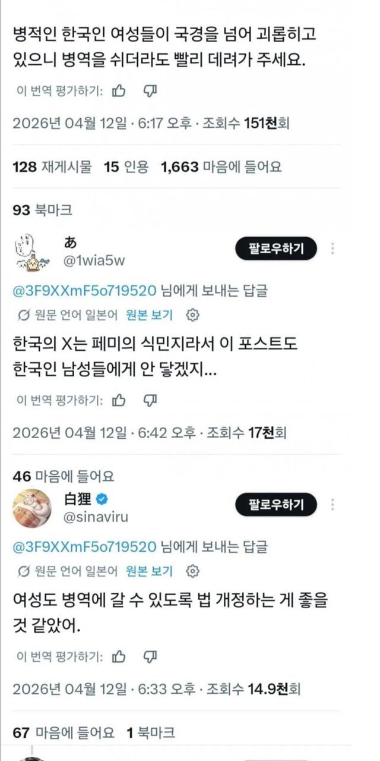This screenshot has height=761, width=380.
Task: Follow the user @1wia5w
Action: 276,249
